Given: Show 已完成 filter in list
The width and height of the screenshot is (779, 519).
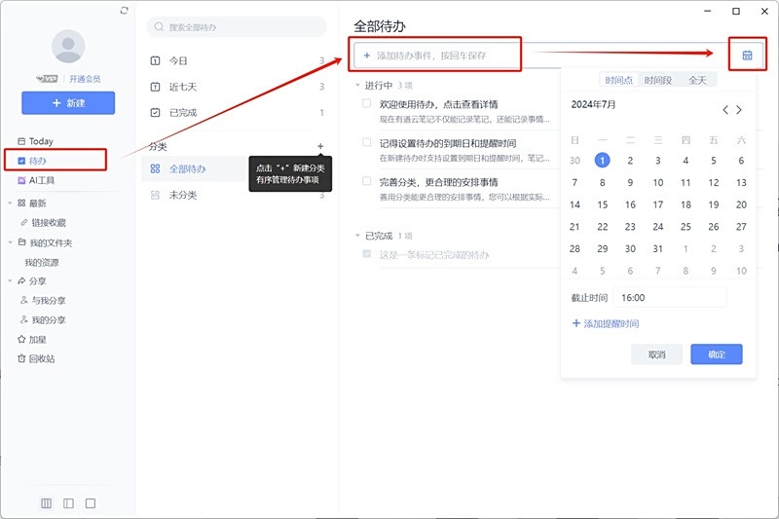Looking at the screenshot, I should click(237, 113).
